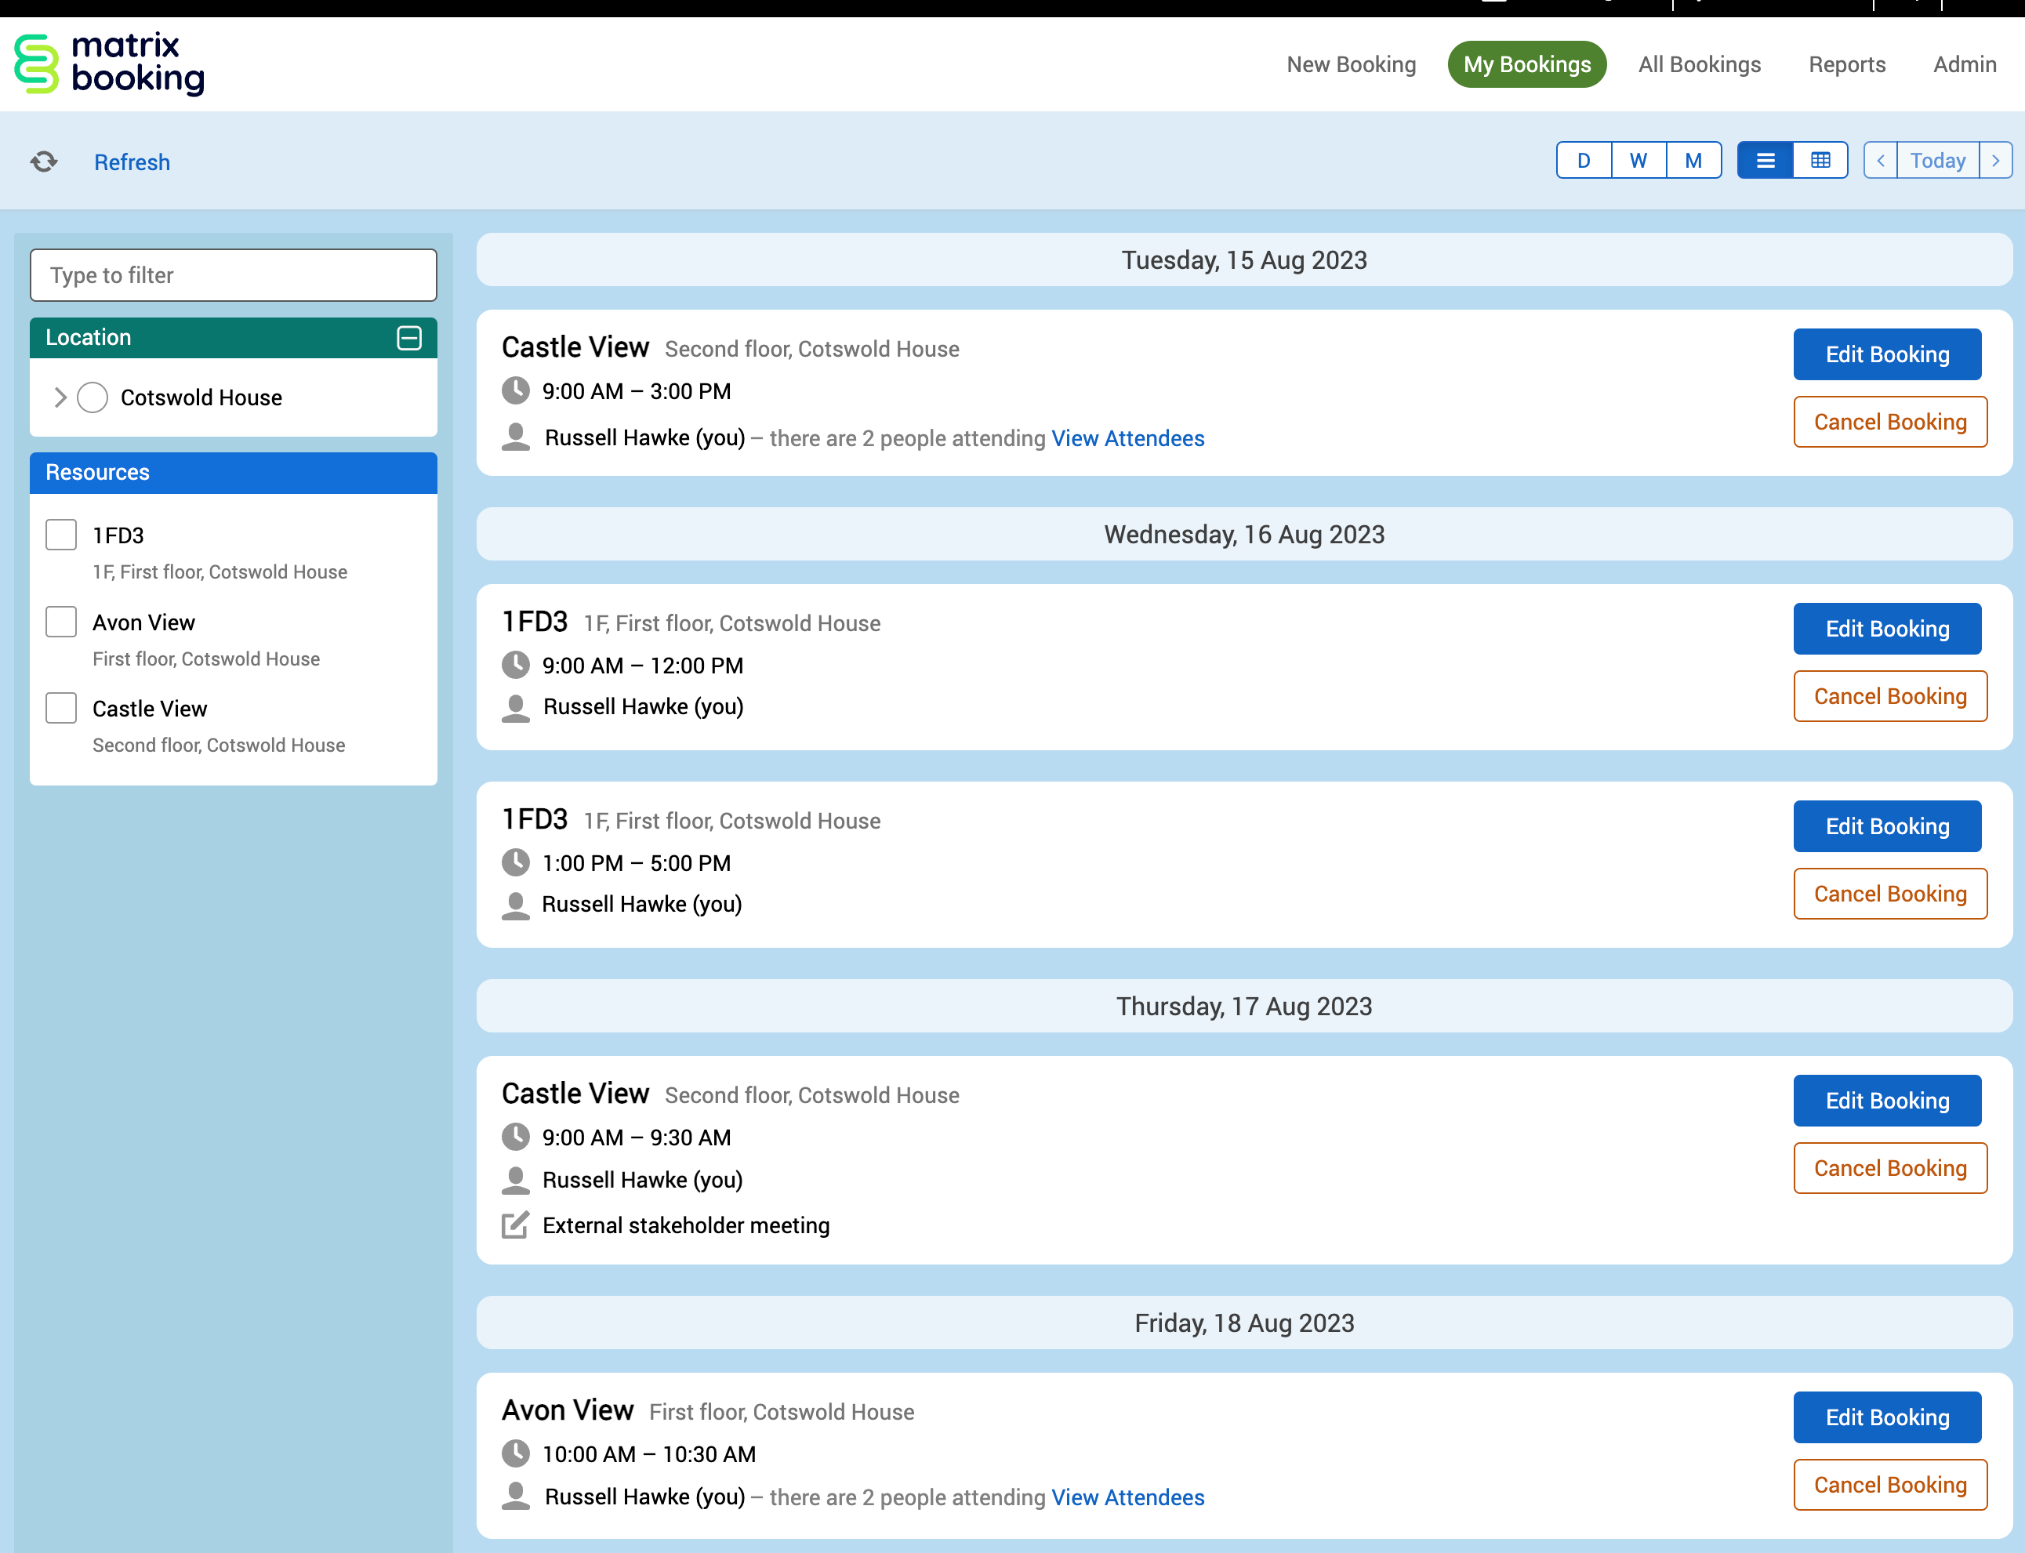Check the Castle View resource filter
The image size is (2025, 1553).
point(61,708)
